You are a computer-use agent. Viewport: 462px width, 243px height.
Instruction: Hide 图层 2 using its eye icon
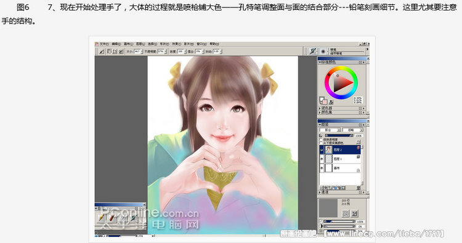322,149
